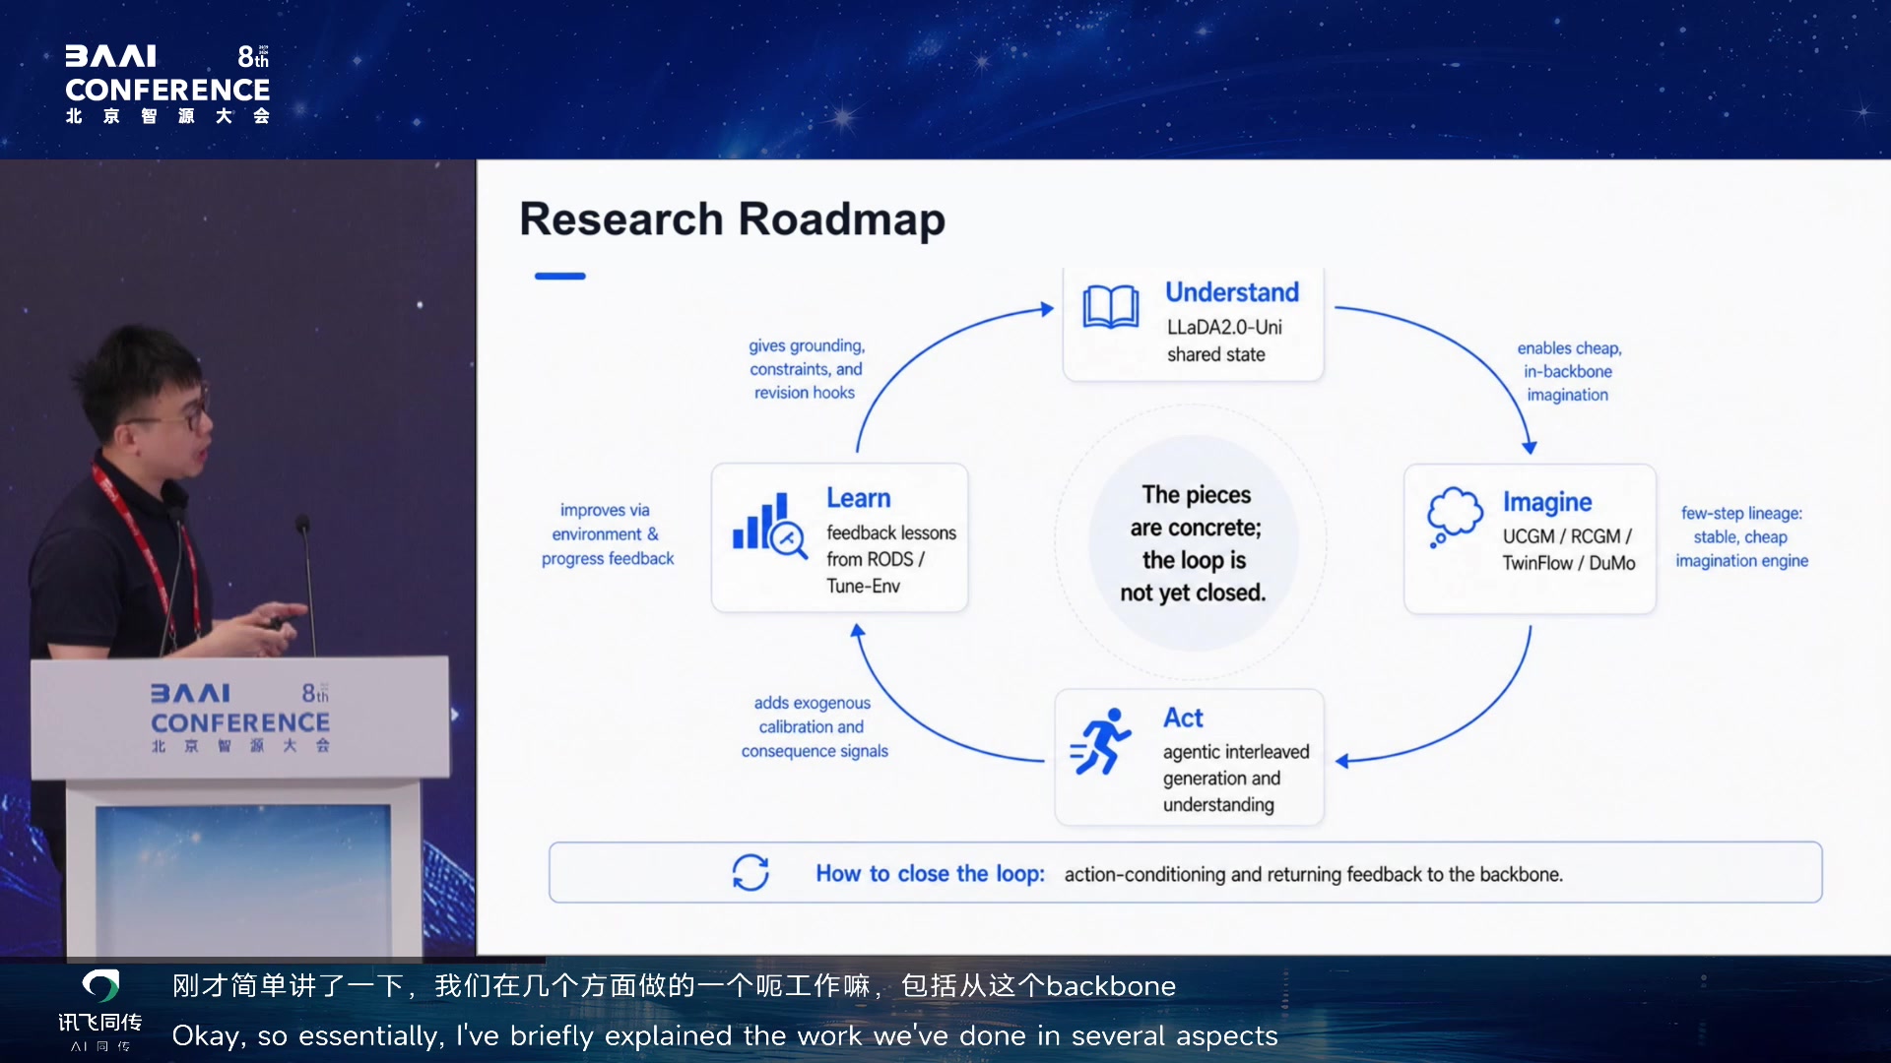The width and height of the screenshot is (1891, 1063).
Task: Click 'gives grounding, constraints' annotation text
Action: pos(806,369)
